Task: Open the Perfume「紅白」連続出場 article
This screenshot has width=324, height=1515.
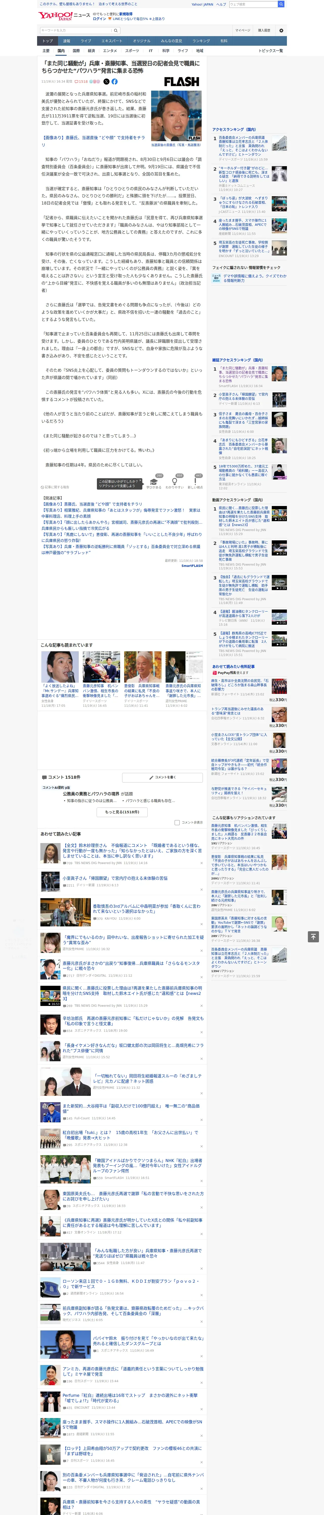Action: (x=130, y=1397)
